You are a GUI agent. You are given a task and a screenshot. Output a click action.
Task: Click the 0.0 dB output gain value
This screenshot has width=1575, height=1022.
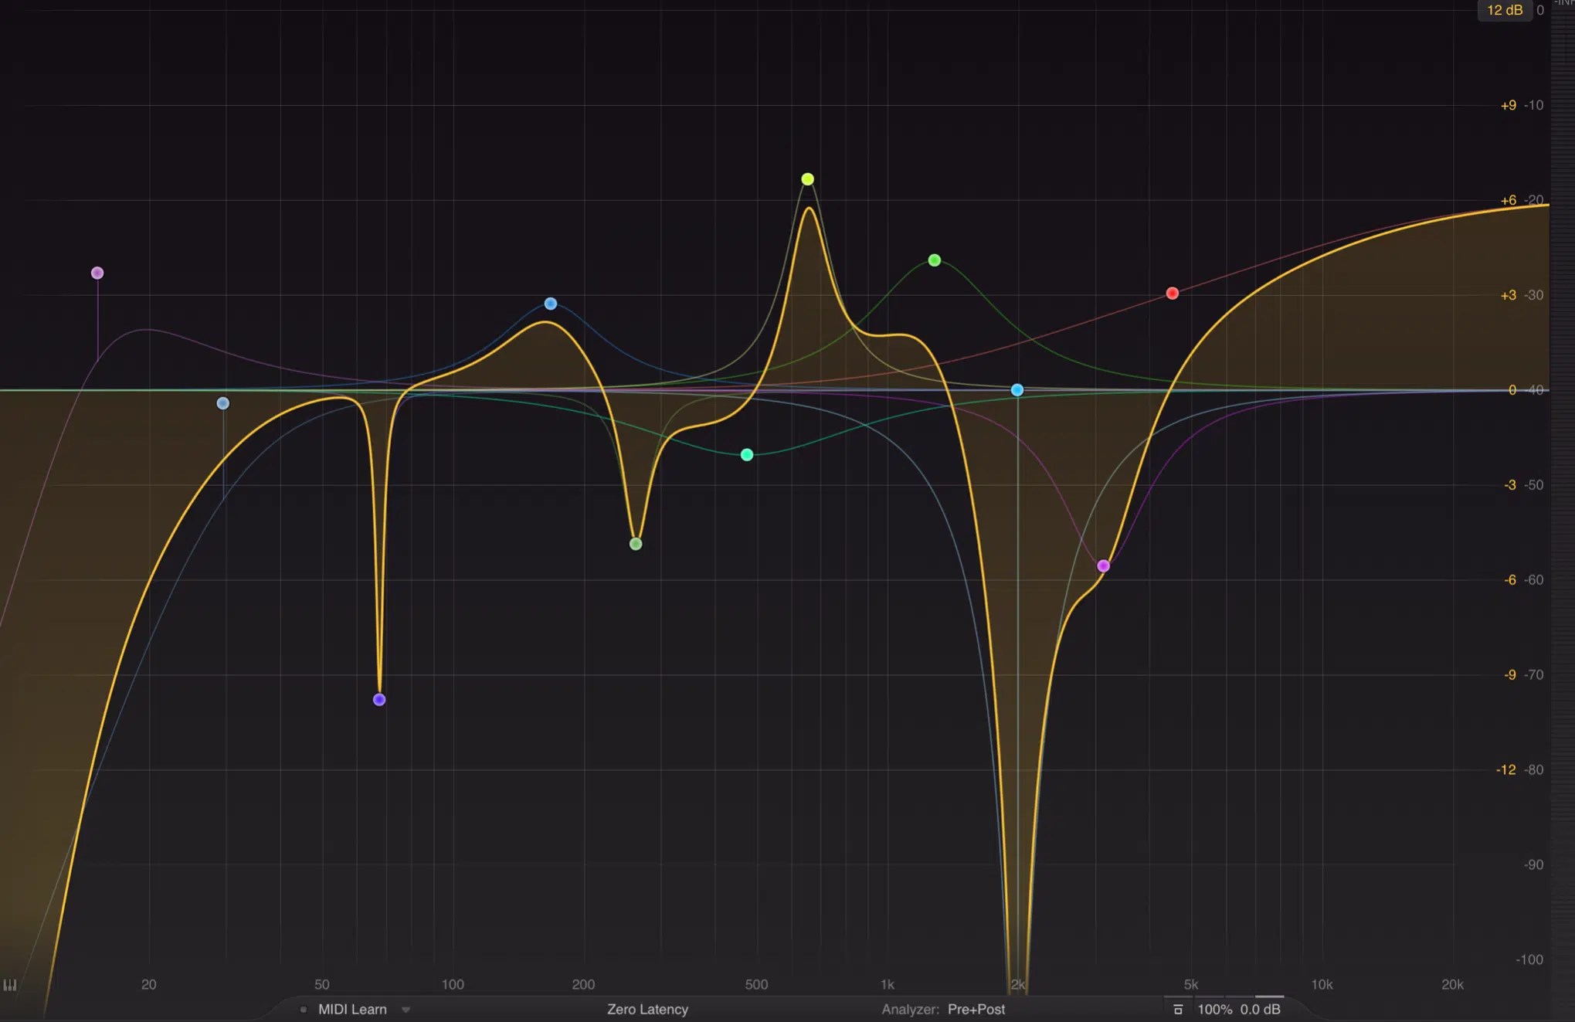coord(1261,1009)
